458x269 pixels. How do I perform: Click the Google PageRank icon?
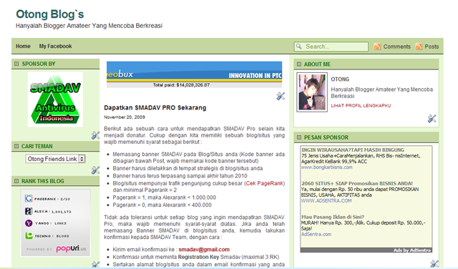pos(29,199)
